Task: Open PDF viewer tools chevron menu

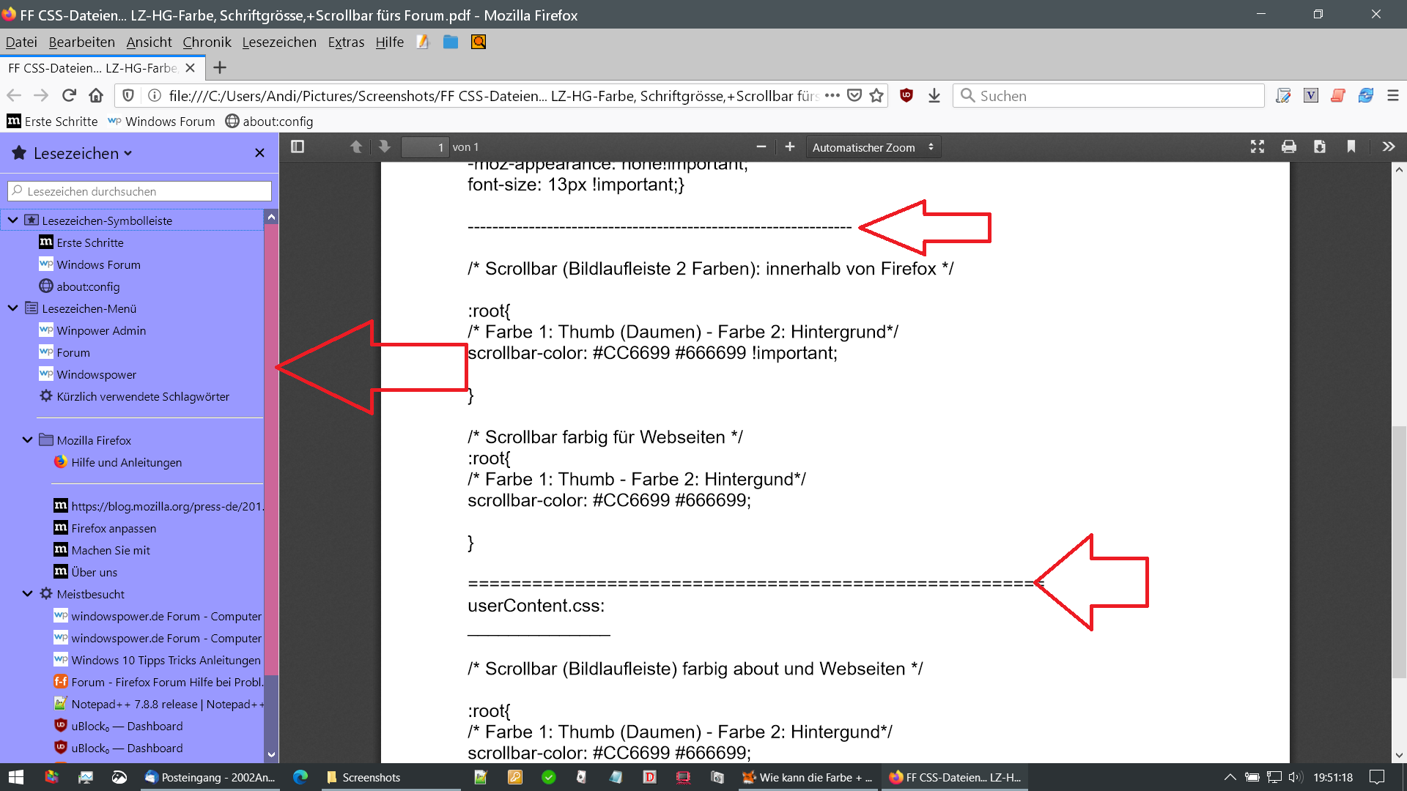Action: click(1388, 146)
